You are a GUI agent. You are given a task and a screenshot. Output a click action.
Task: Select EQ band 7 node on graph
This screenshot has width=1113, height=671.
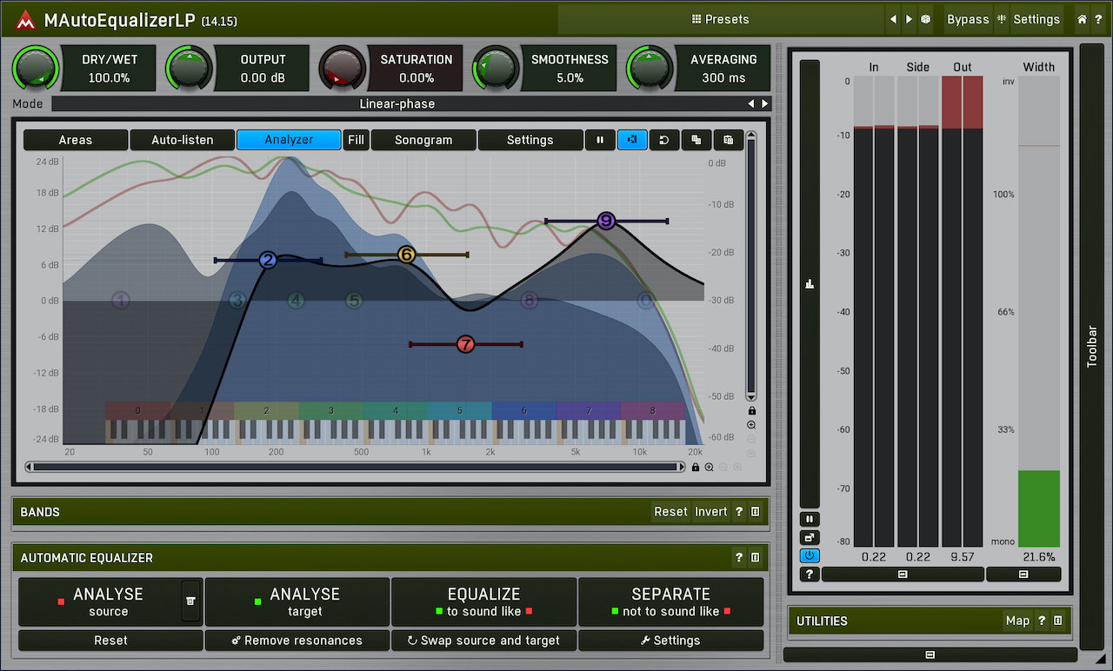(466, 345)
